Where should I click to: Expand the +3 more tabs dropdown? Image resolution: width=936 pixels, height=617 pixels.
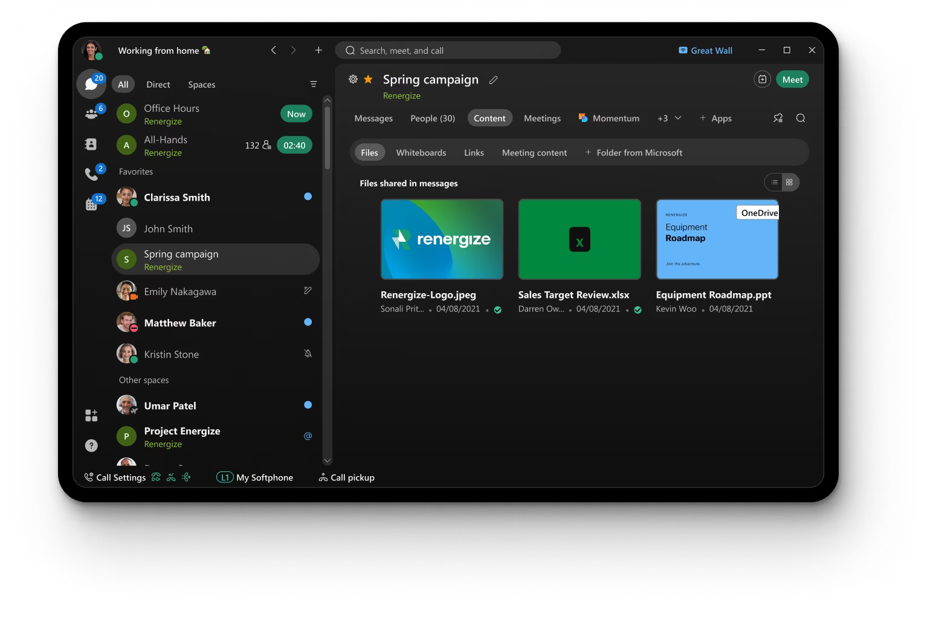[670, 118]
